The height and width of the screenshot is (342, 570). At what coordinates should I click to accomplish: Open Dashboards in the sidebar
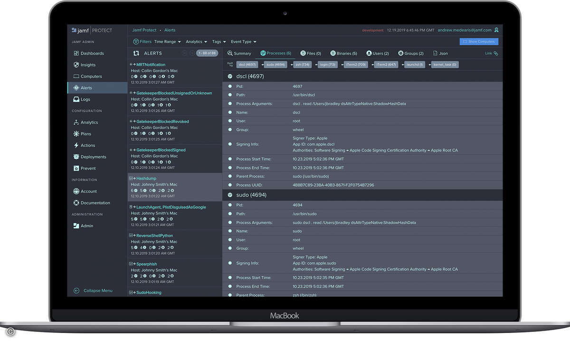point(92,54)
